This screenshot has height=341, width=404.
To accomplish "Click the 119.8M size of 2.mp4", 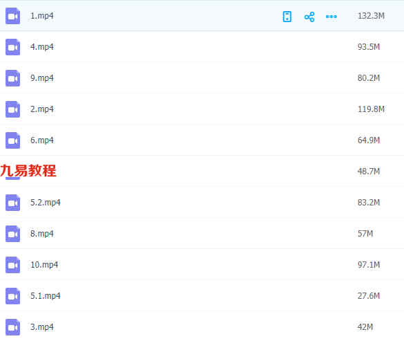I will [x=371, y=109].
